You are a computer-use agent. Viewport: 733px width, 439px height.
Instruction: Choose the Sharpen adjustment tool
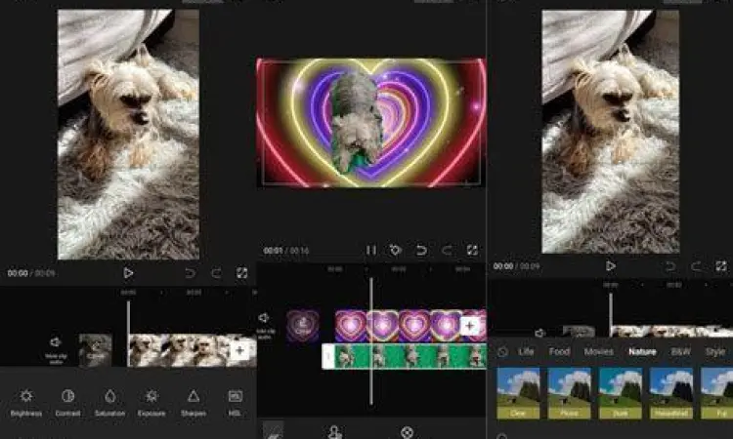pos(194,402)
